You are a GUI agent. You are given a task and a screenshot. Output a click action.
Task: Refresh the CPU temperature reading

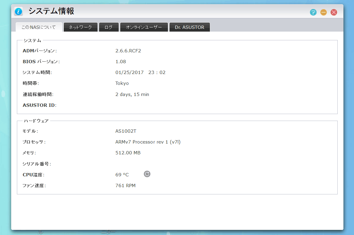tap(147, 174)
